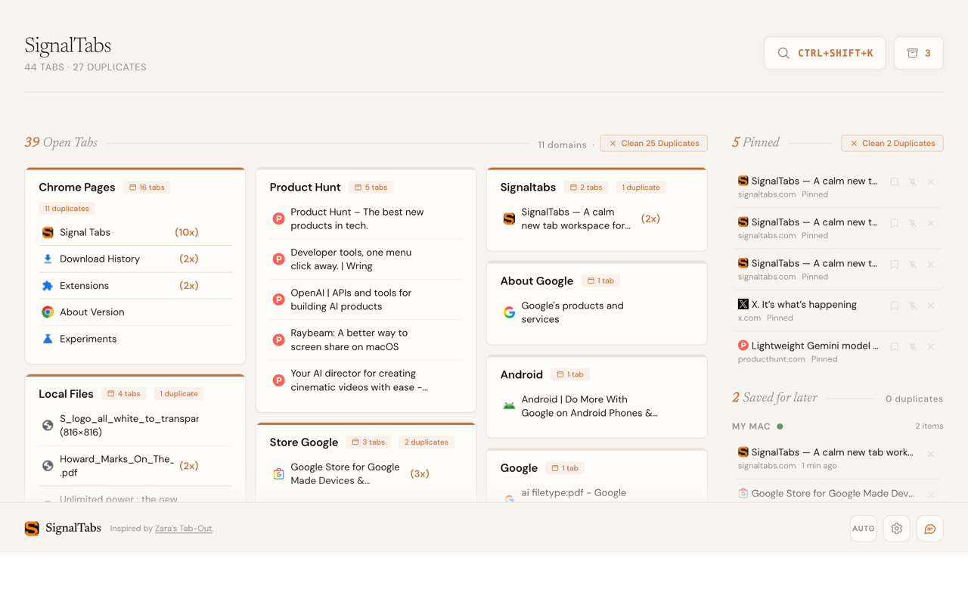The width and height of the screenshot is (968, 605).
Task: Close the Lightweight Gemini model pinned tab
Action: [x=931, y=346]
